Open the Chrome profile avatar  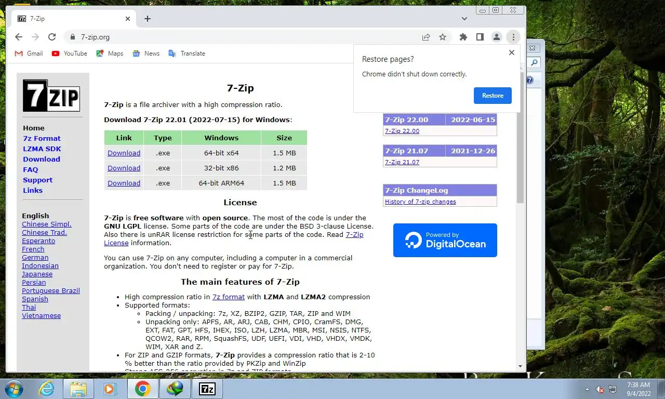[497, 37]
